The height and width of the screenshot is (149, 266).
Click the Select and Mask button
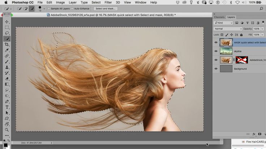(105, 8)
